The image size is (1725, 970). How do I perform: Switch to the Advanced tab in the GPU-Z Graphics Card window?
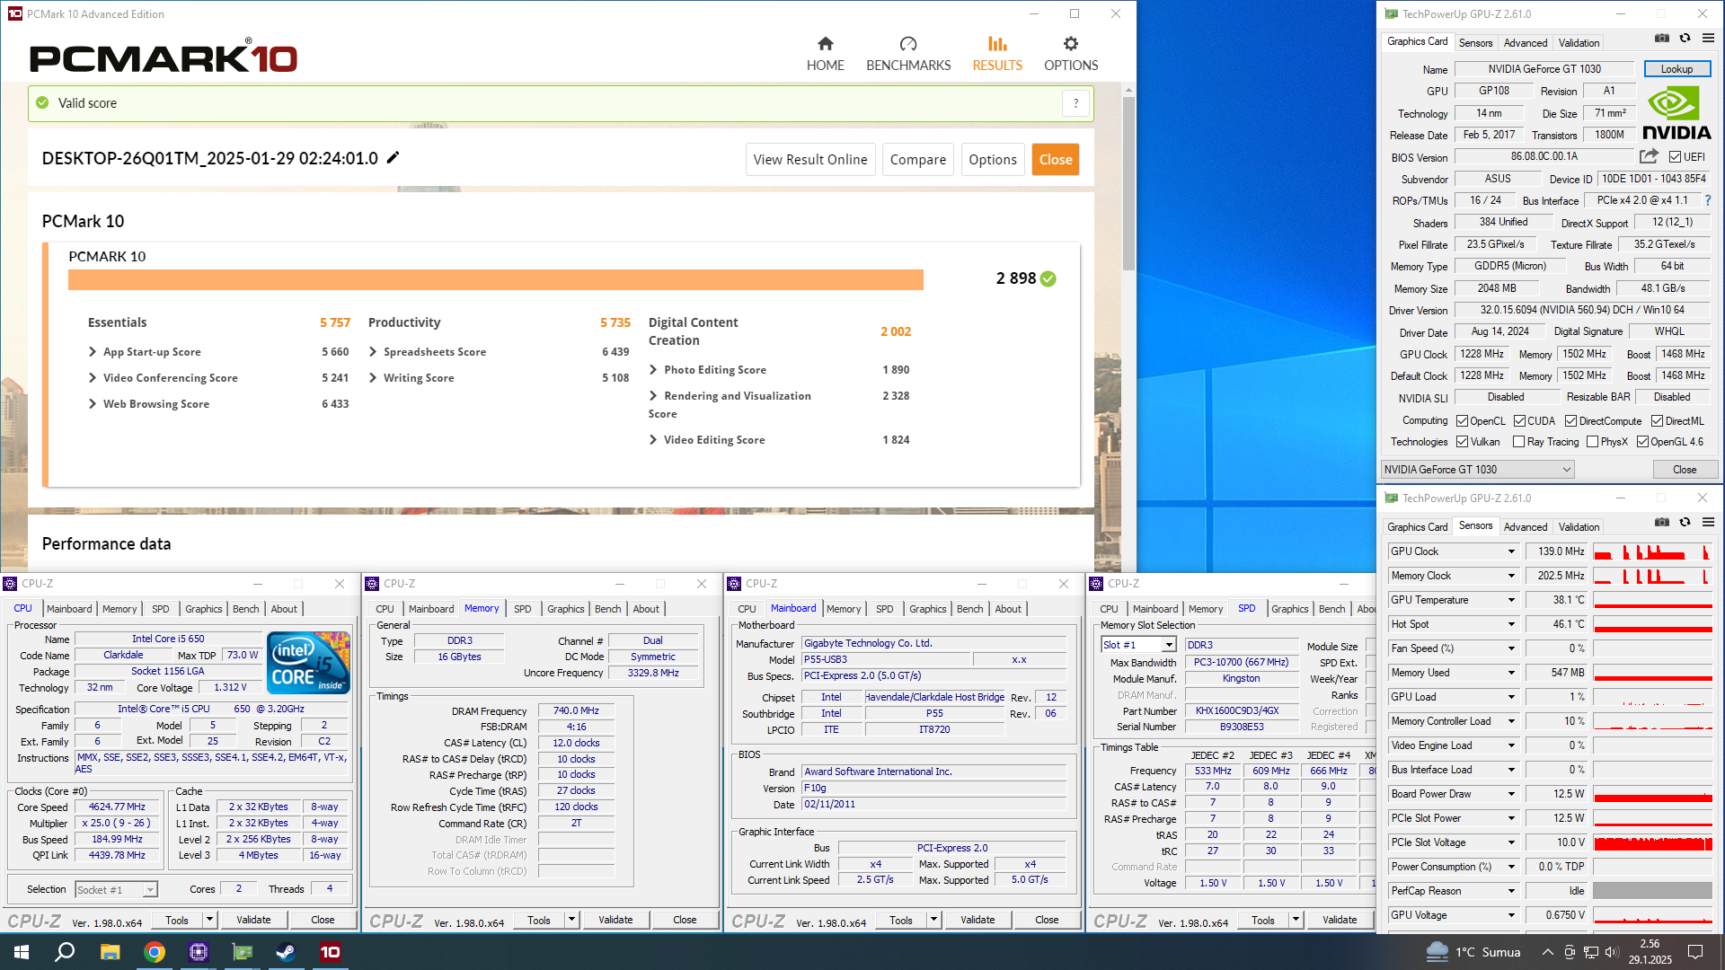1526,43
